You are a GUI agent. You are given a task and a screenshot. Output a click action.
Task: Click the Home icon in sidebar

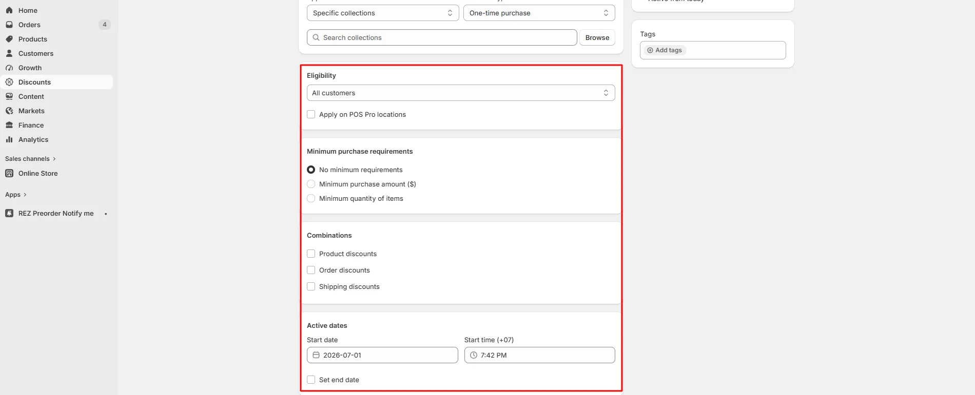(x=9, y=10)
